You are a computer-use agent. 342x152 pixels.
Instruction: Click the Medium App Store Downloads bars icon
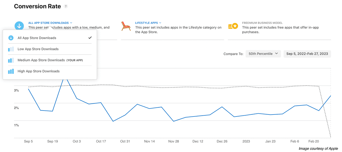coord(11,60)
